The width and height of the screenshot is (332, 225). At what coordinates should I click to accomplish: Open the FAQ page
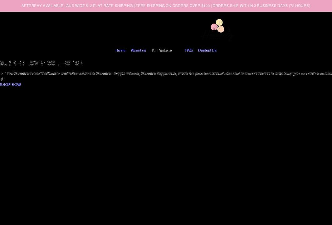(x=188, y=50)
